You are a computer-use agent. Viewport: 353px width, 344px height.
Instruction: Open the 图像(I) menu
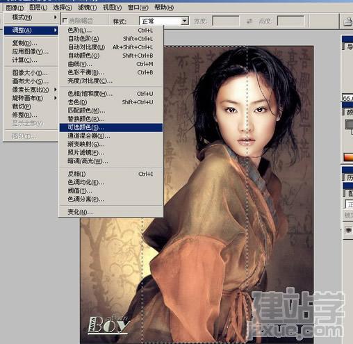point(15,8)
